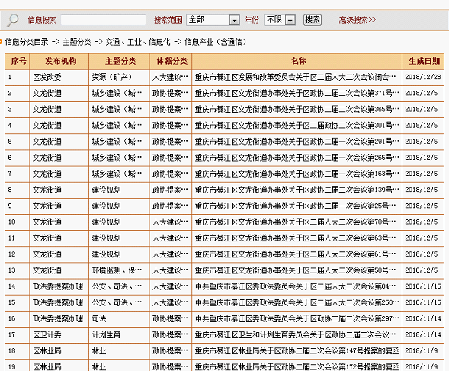Focus the 信息搜索 text input field
449x371 pixels.
[x=104, y=20]
